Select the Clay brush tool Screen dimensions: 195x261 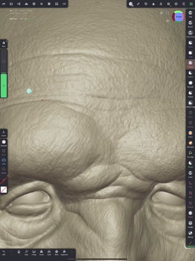tap(190, 14)
